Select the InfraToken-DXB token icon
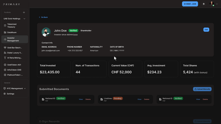221x124 pixels. click(5, 70)
